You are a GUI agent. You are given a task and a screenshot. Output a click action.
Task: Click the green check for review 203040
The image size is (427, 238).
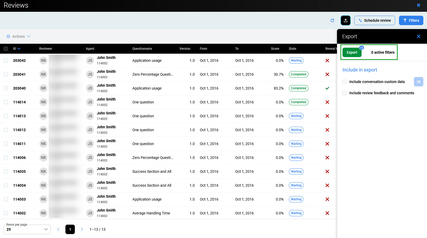point(327,88)
